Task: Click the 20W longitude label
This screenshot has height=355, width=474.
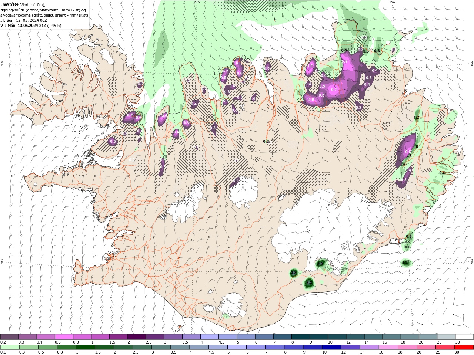Action: coord(197,2)
